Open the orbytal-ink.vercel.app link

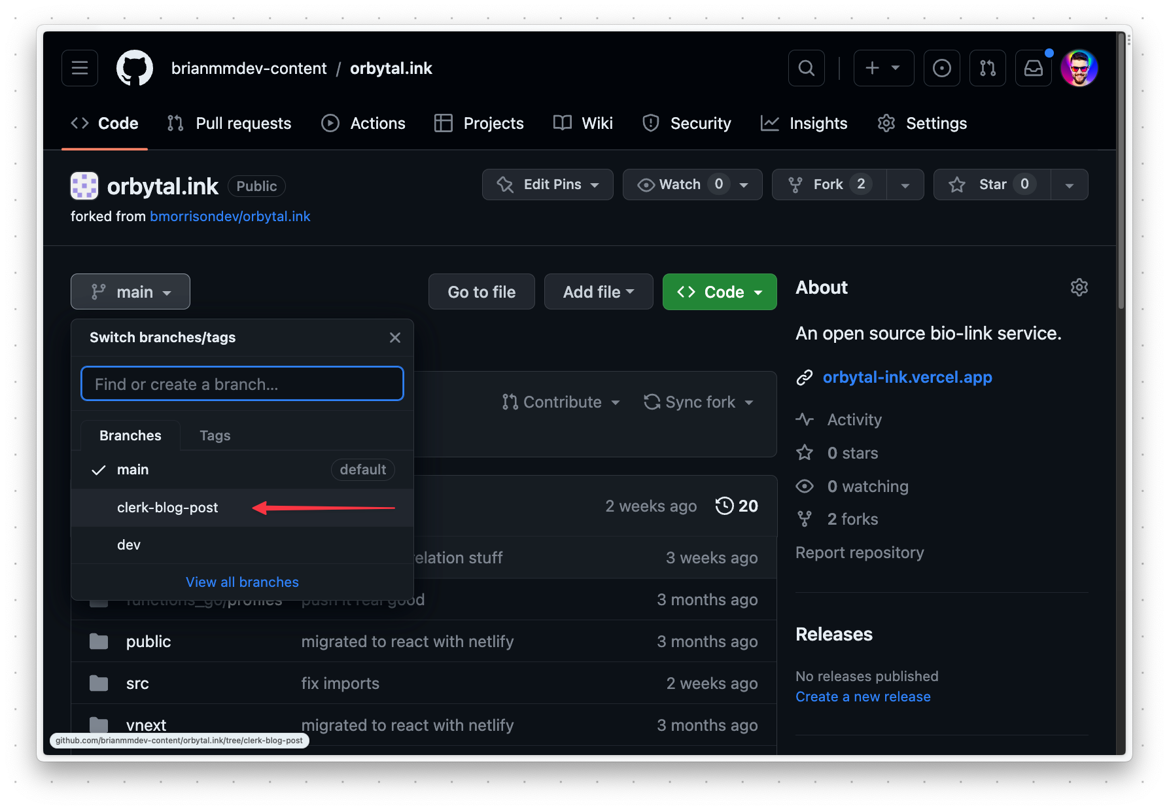click(x=907, y=377)
